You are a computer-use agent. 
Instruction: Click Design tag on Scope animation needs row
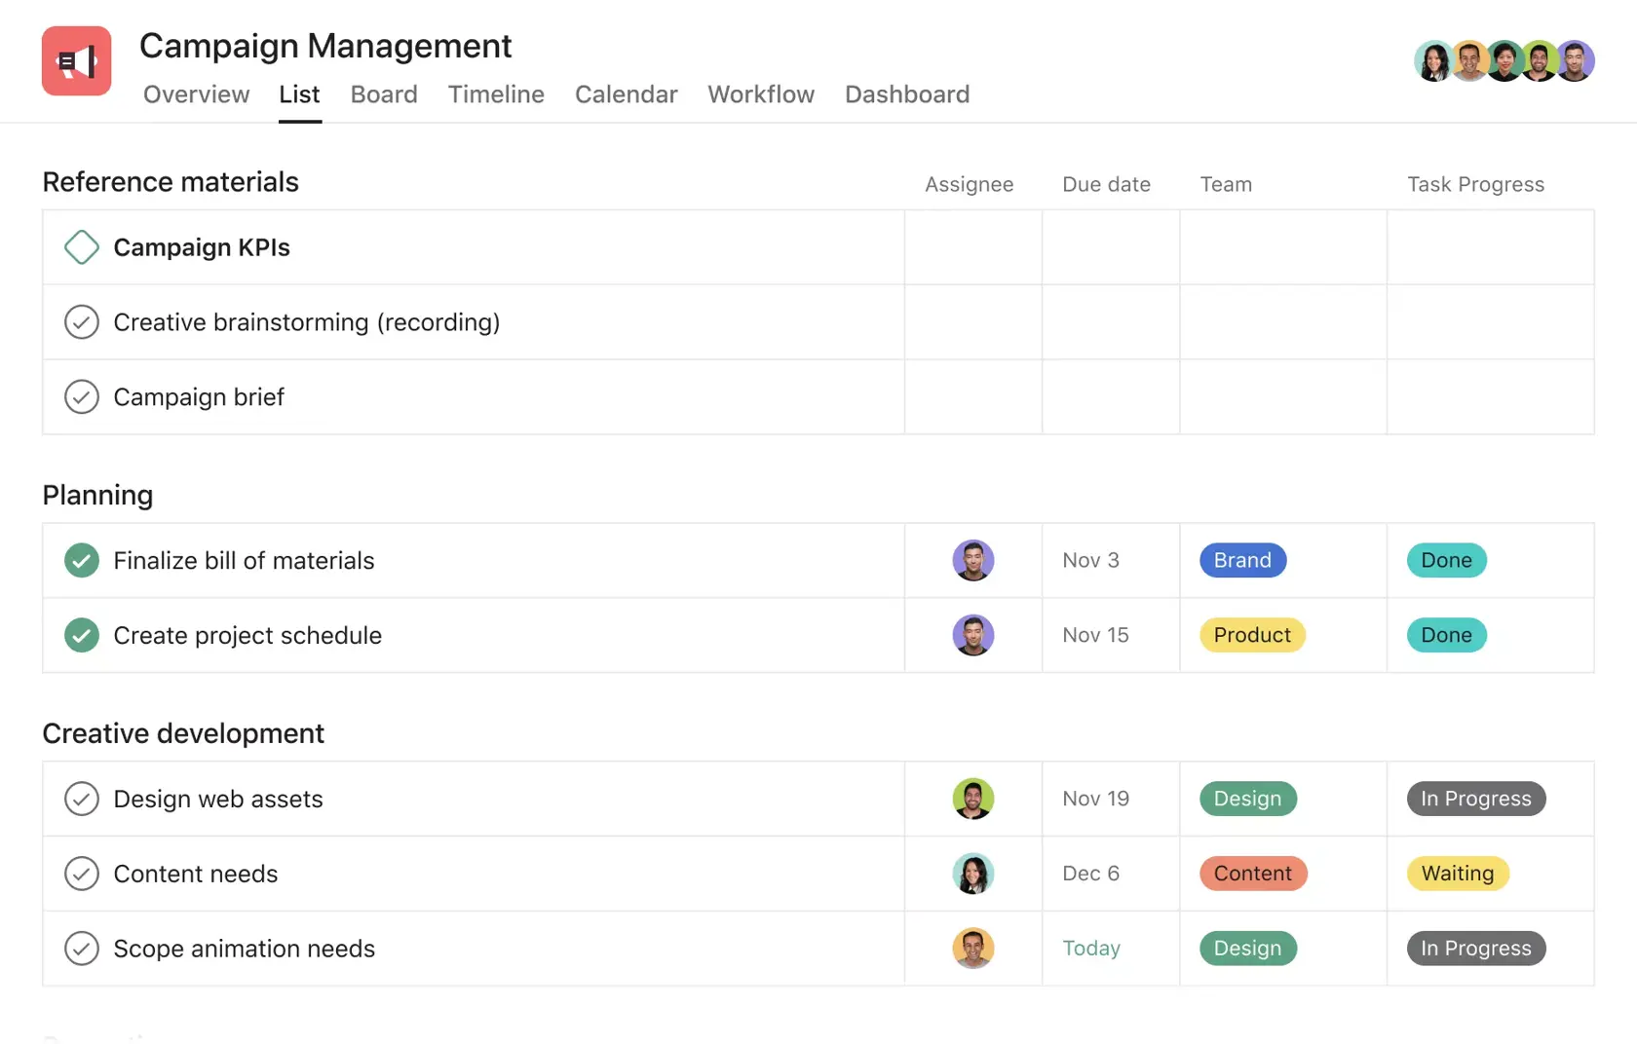1247,949
